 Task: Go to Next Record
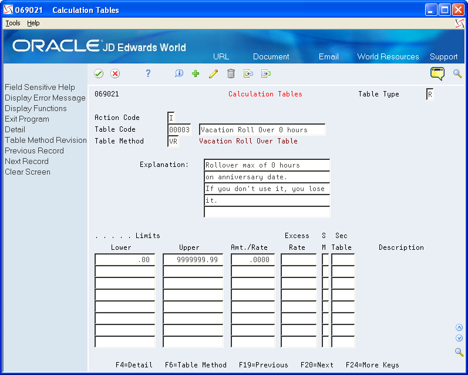(x=26, y=161)
